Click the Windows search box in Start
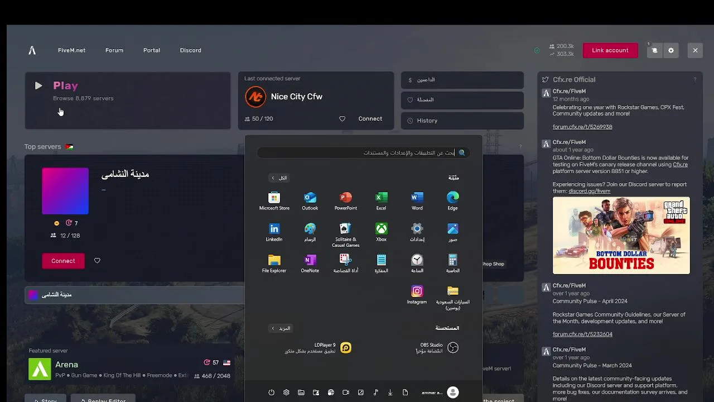Screen dimensions: 714x402 coord(363,152)
